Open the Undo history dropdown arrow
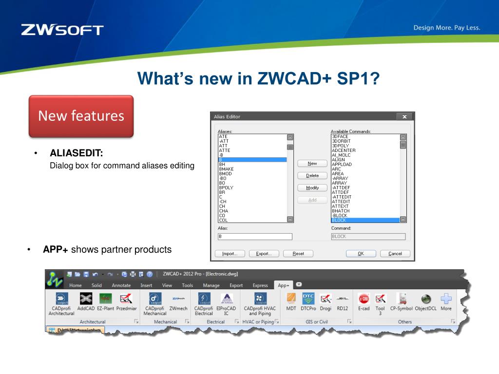 [102, 274]
